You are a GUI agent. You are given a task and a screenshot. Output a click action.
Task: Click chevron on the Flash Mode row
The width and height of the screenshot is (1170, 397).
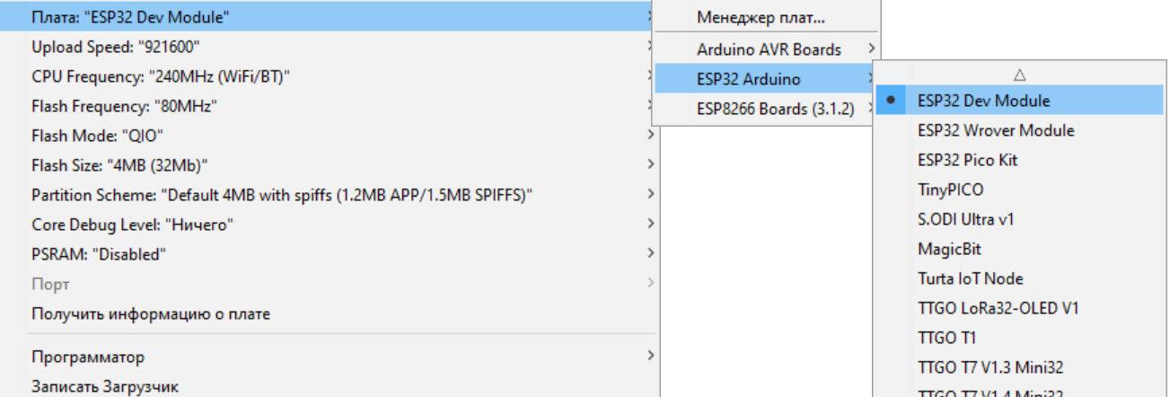click(649, 136)
